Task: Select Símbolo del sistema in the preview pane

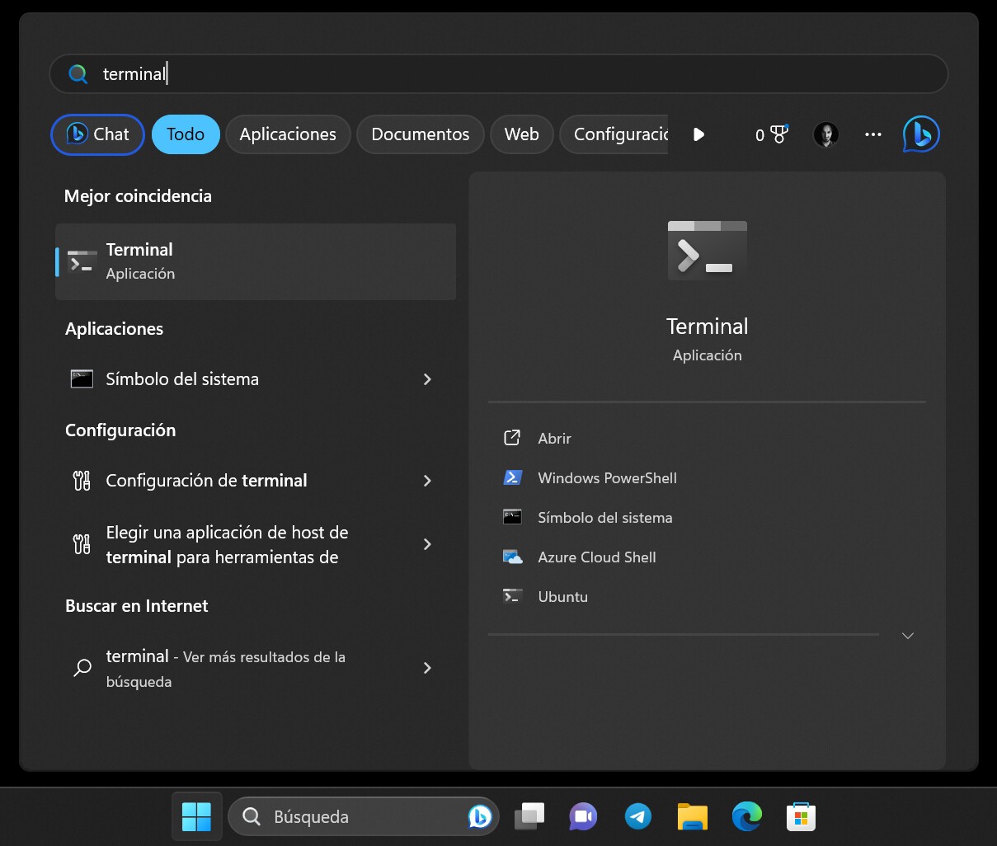Action: click(x=604, y=517)
